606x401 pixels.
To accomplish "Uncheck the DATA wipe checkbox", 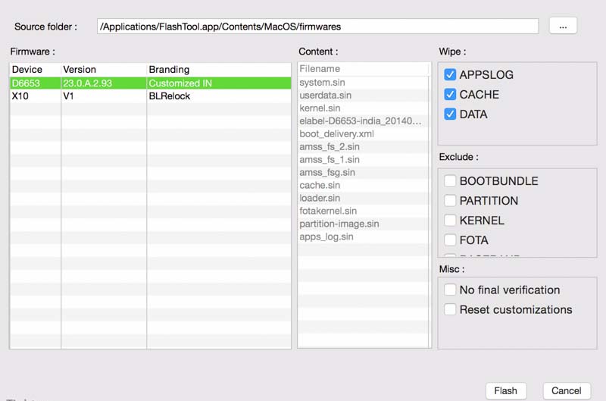I will pos(450,114).
